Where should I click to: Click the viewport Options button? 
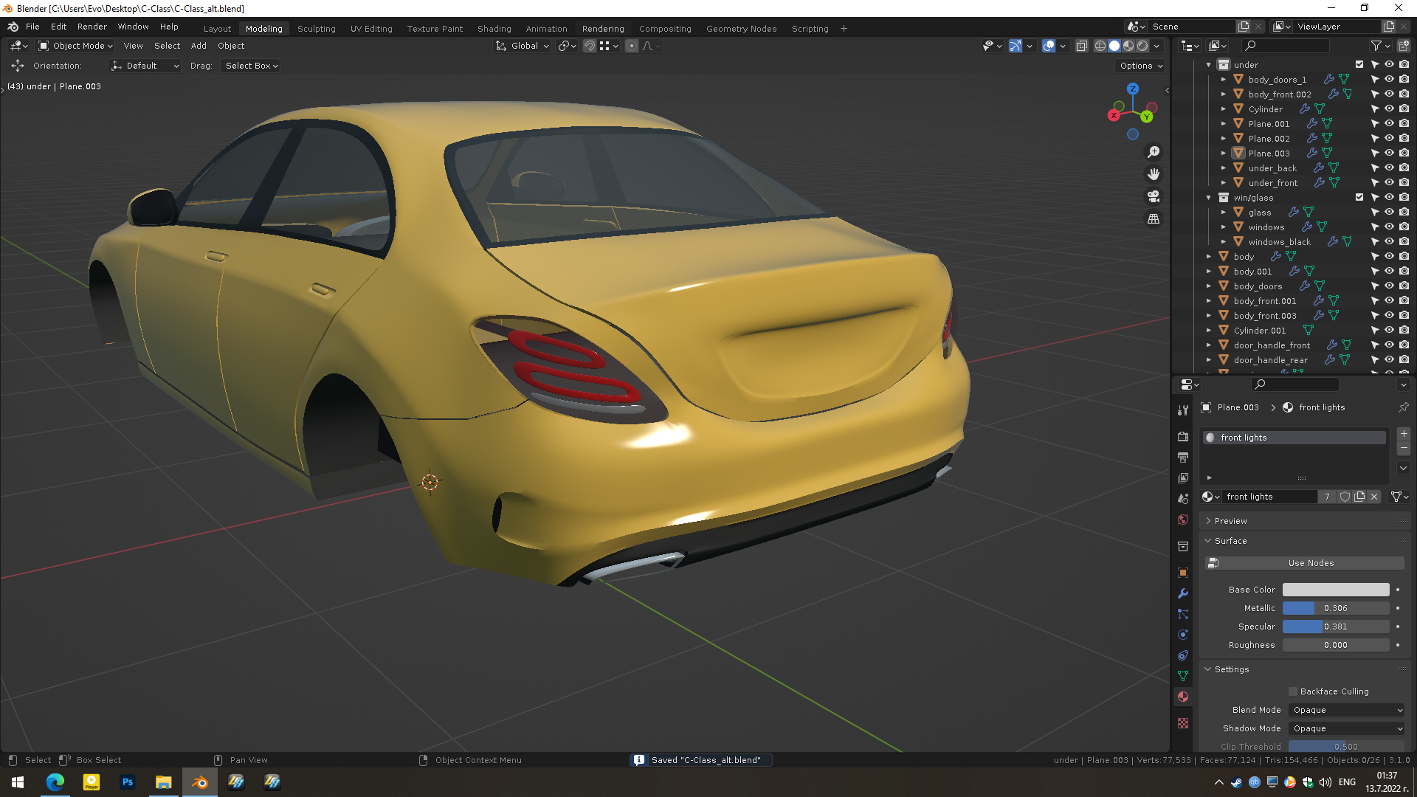pos(1141,66)
